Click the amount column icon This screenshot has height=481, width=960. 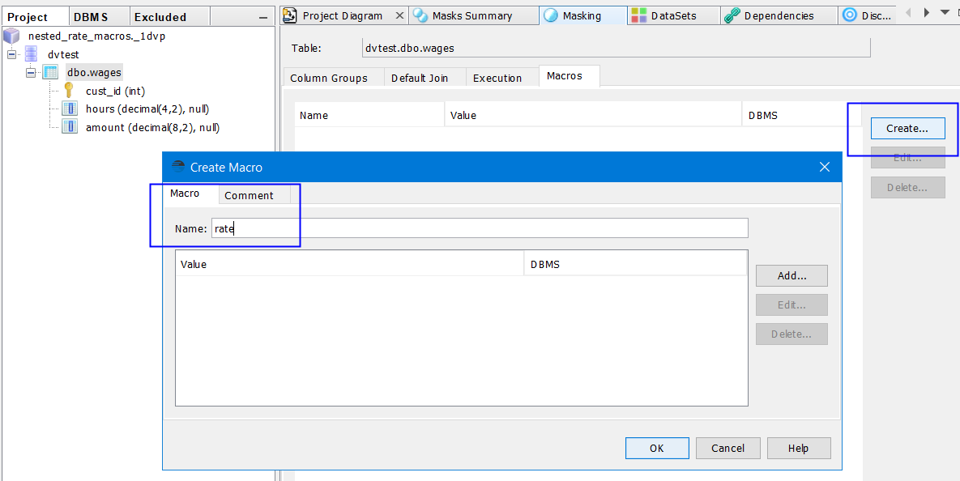(x=70, y=127)
